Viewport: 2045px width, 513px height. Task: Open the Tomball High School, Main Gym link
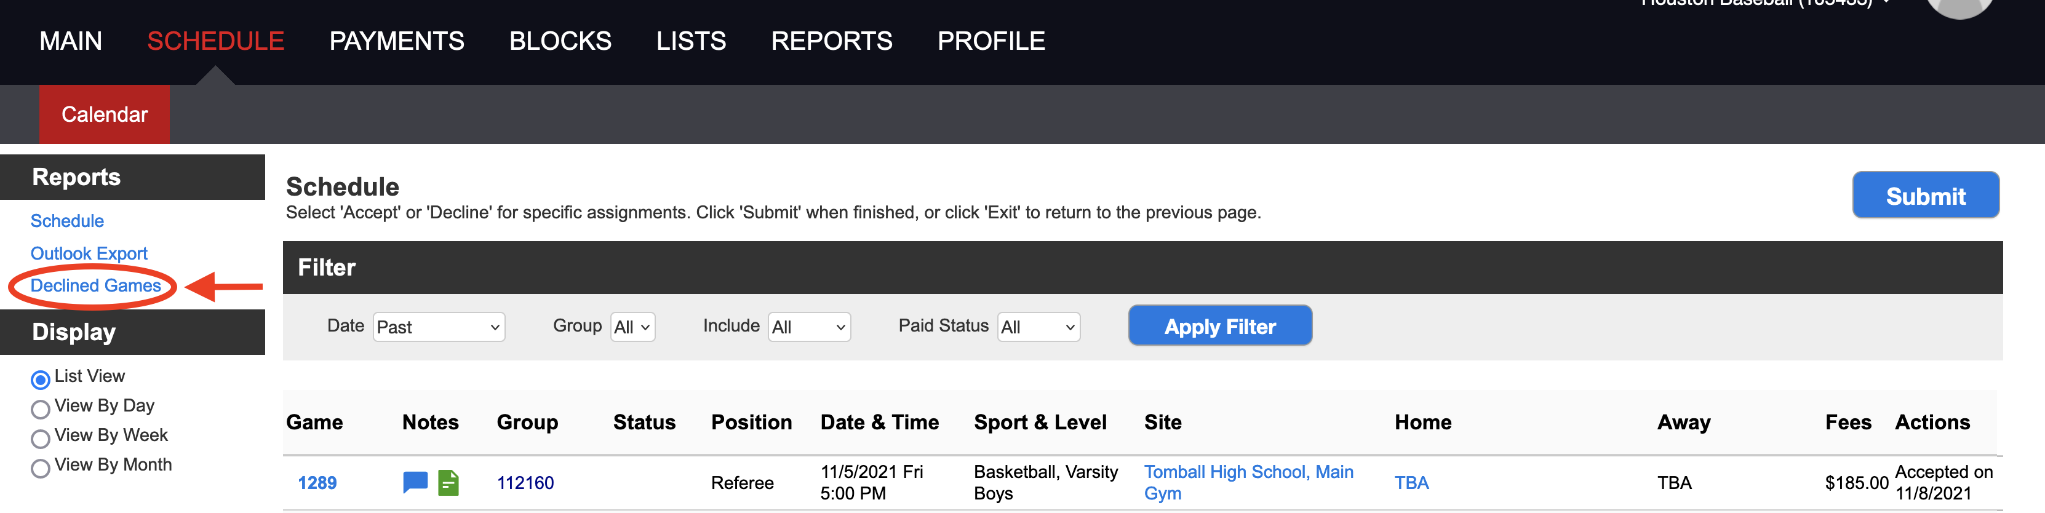1249,472
